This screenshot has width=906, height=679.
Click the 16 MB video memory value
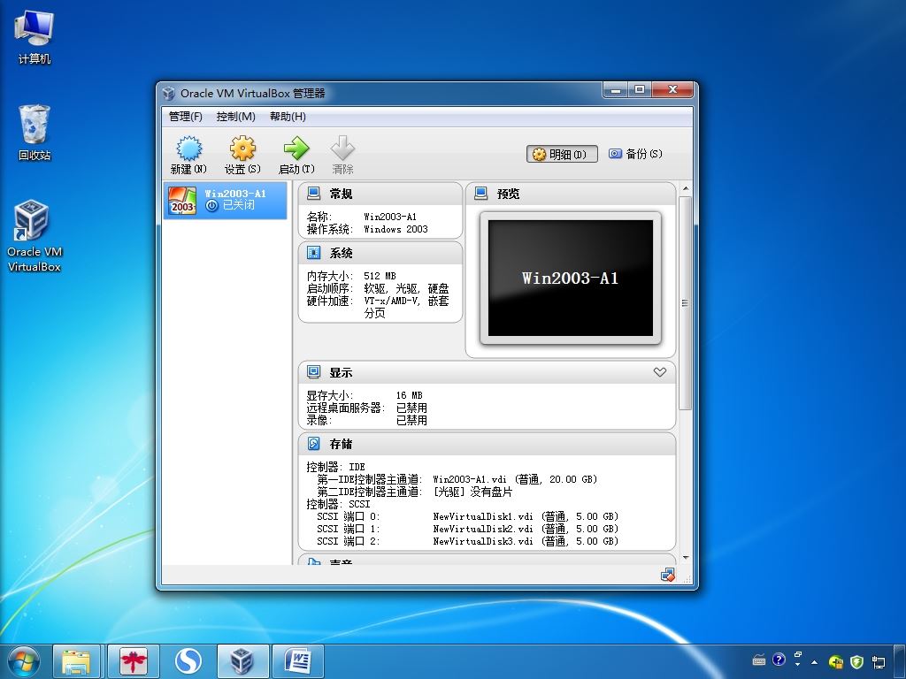coord(409,395)
